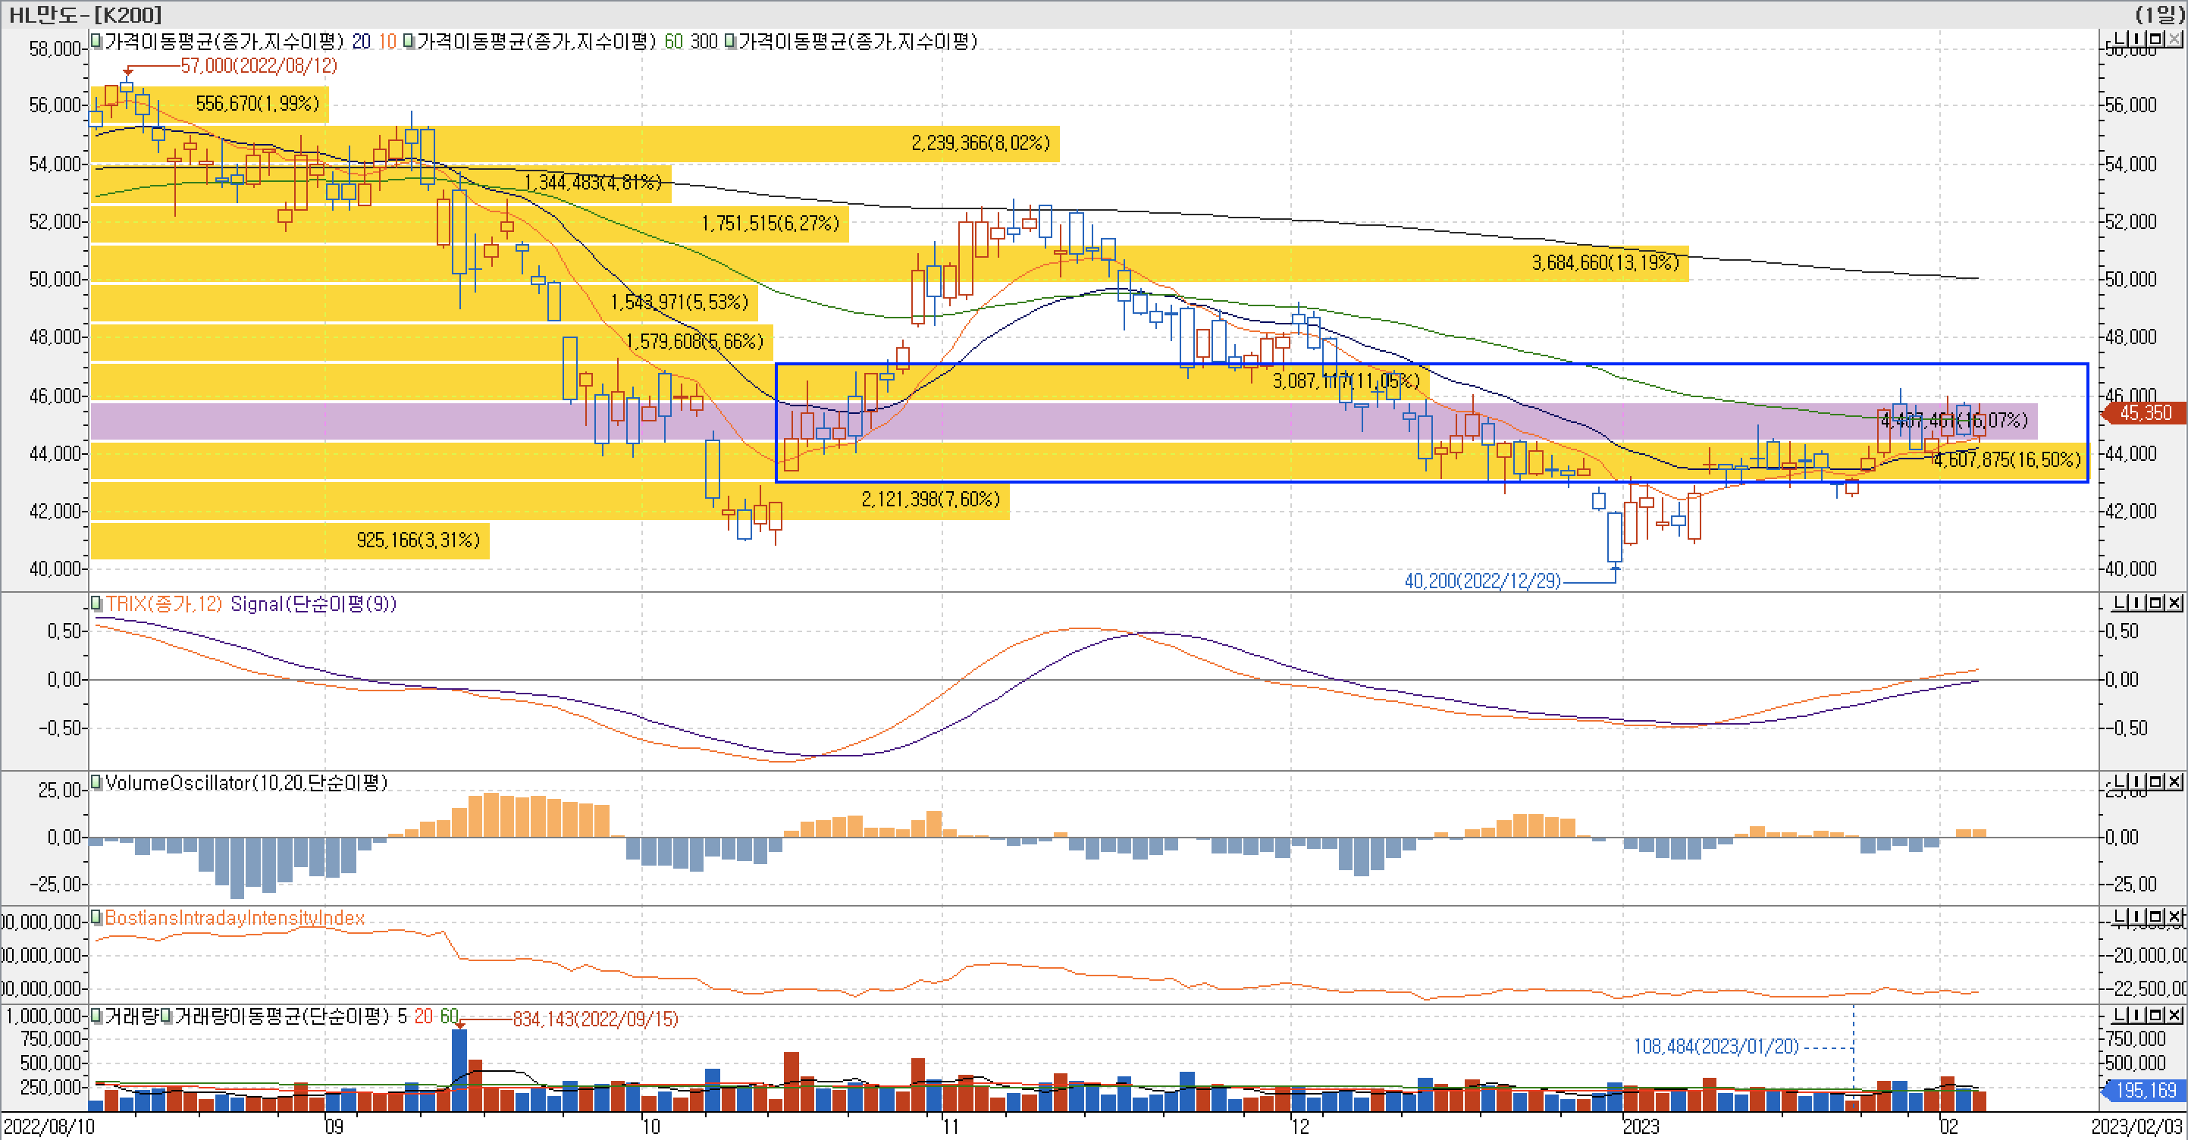
Task: Toggle the BostiansIntradayIntensityIndex legend box
Action: [x=96, y=917]
